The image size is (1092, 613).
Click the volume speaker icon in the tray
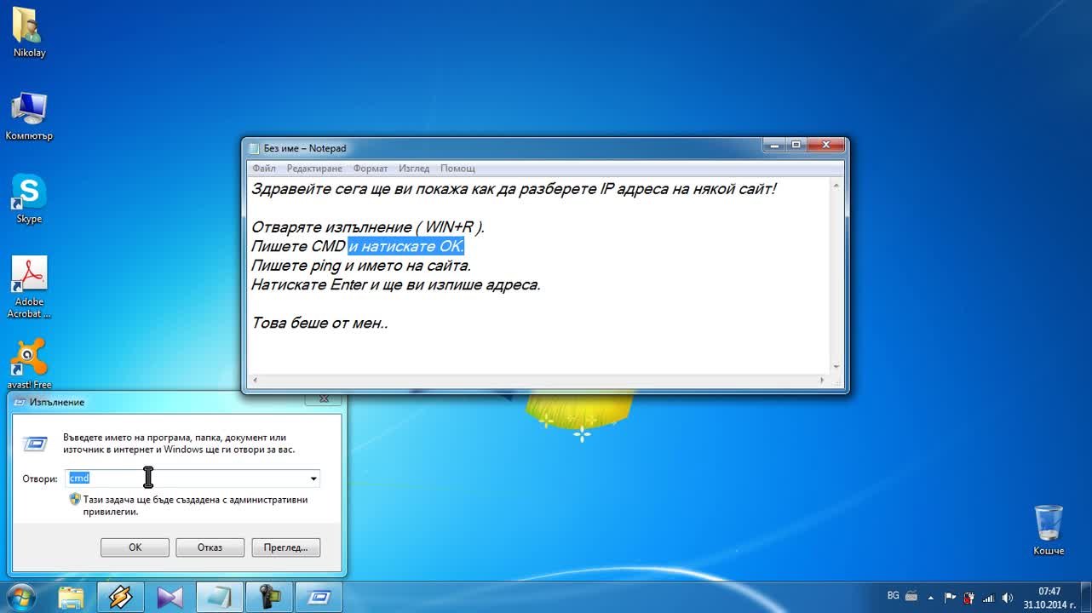1008,598
